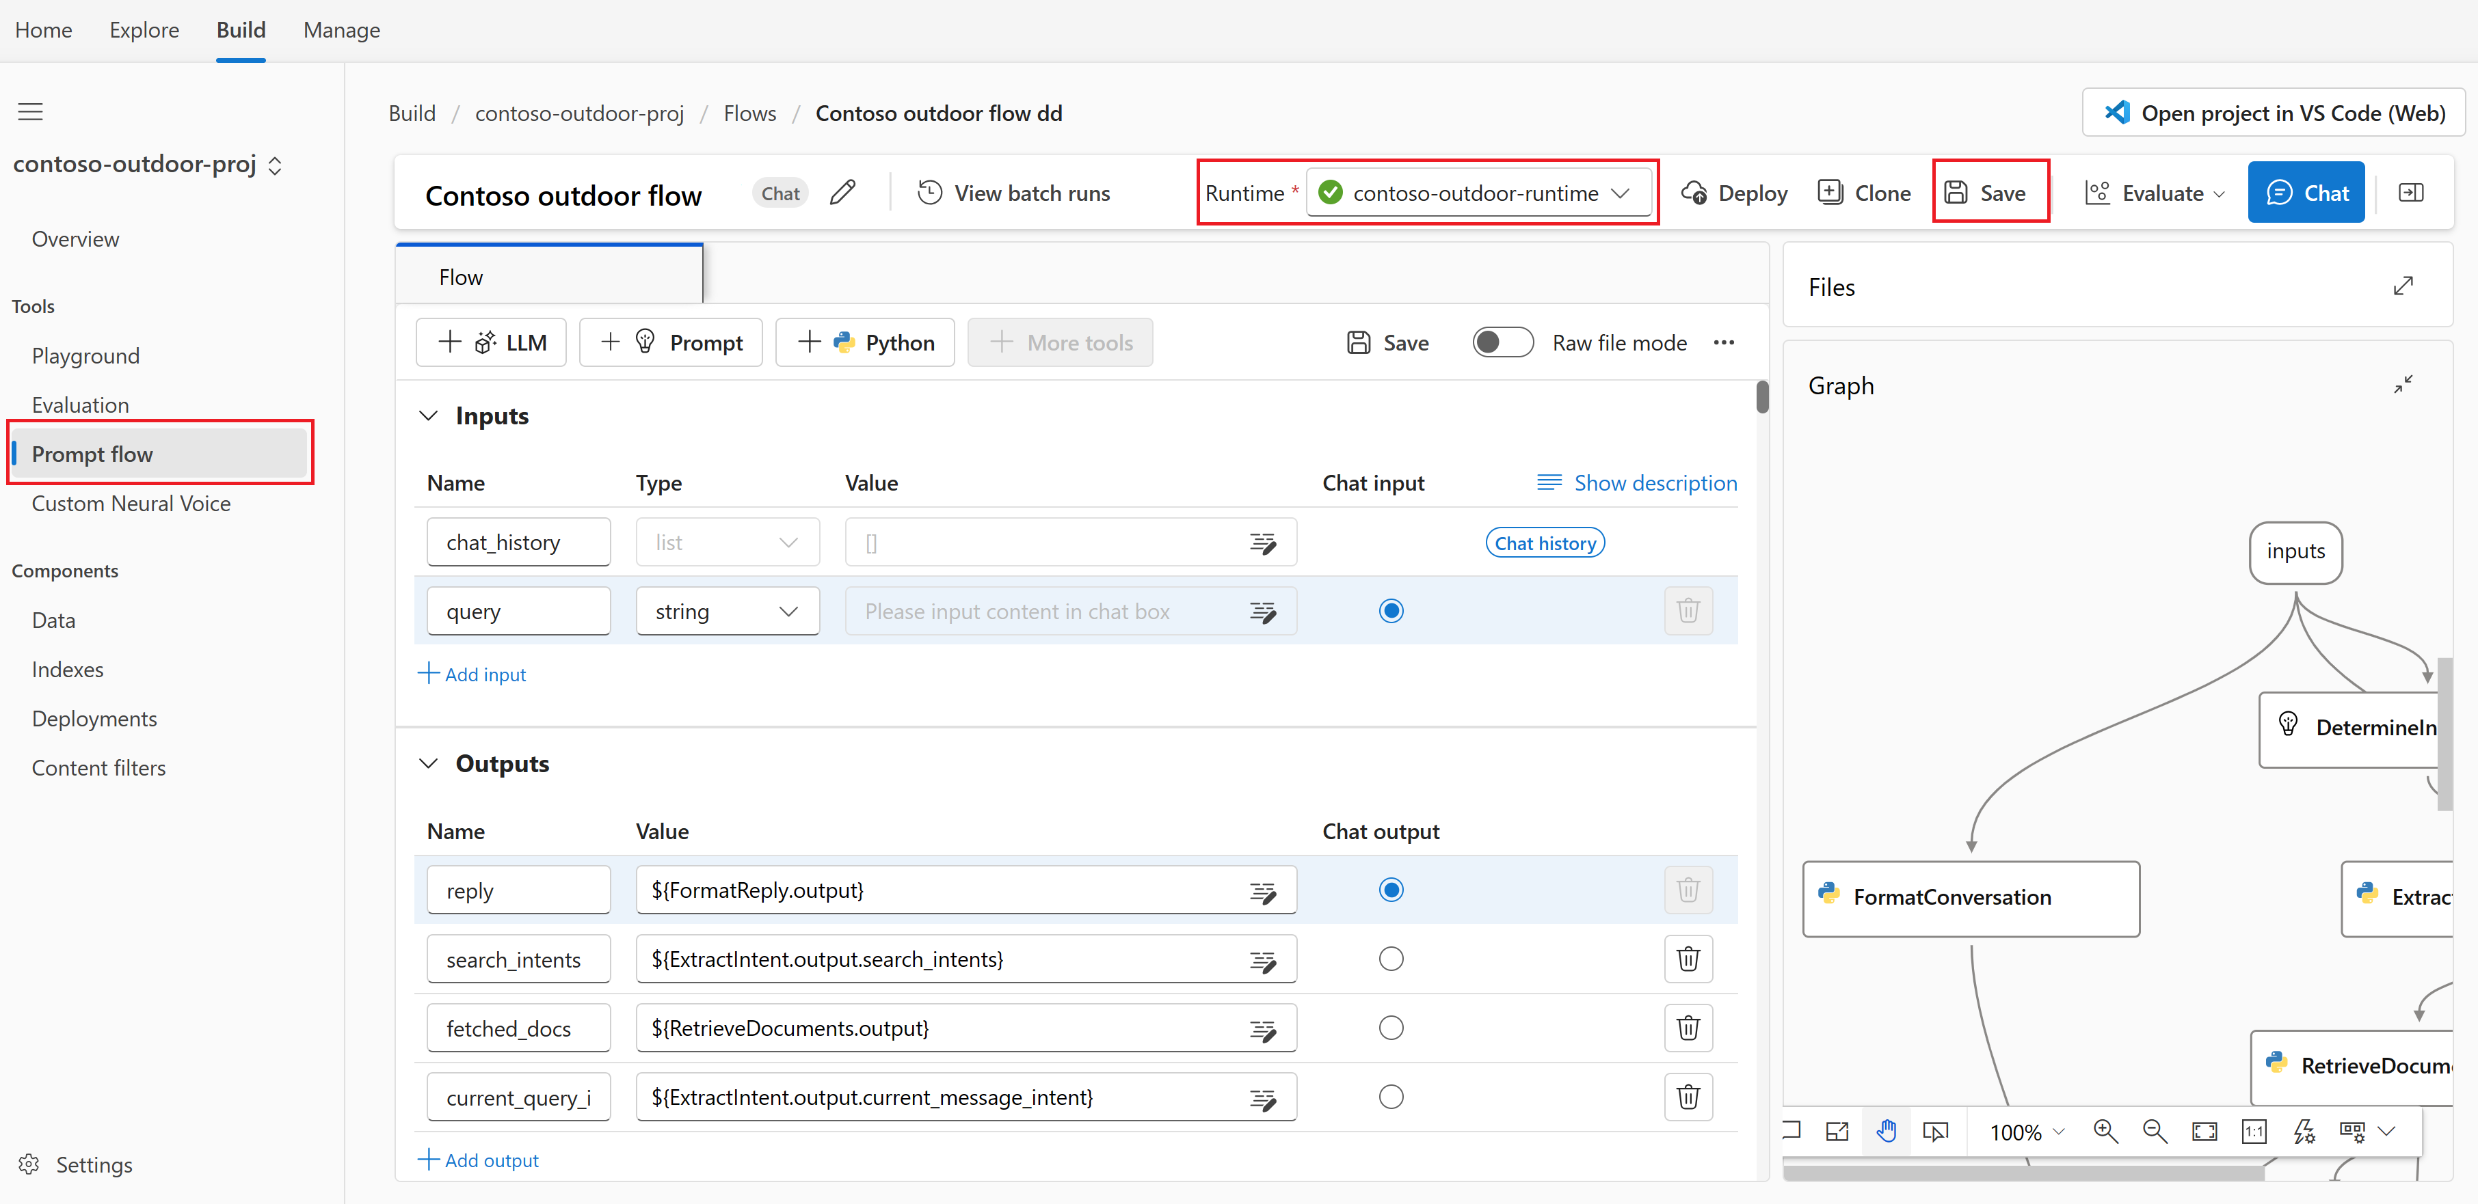Add a new output
2478x1204 pixels.
pos(478,1160)
